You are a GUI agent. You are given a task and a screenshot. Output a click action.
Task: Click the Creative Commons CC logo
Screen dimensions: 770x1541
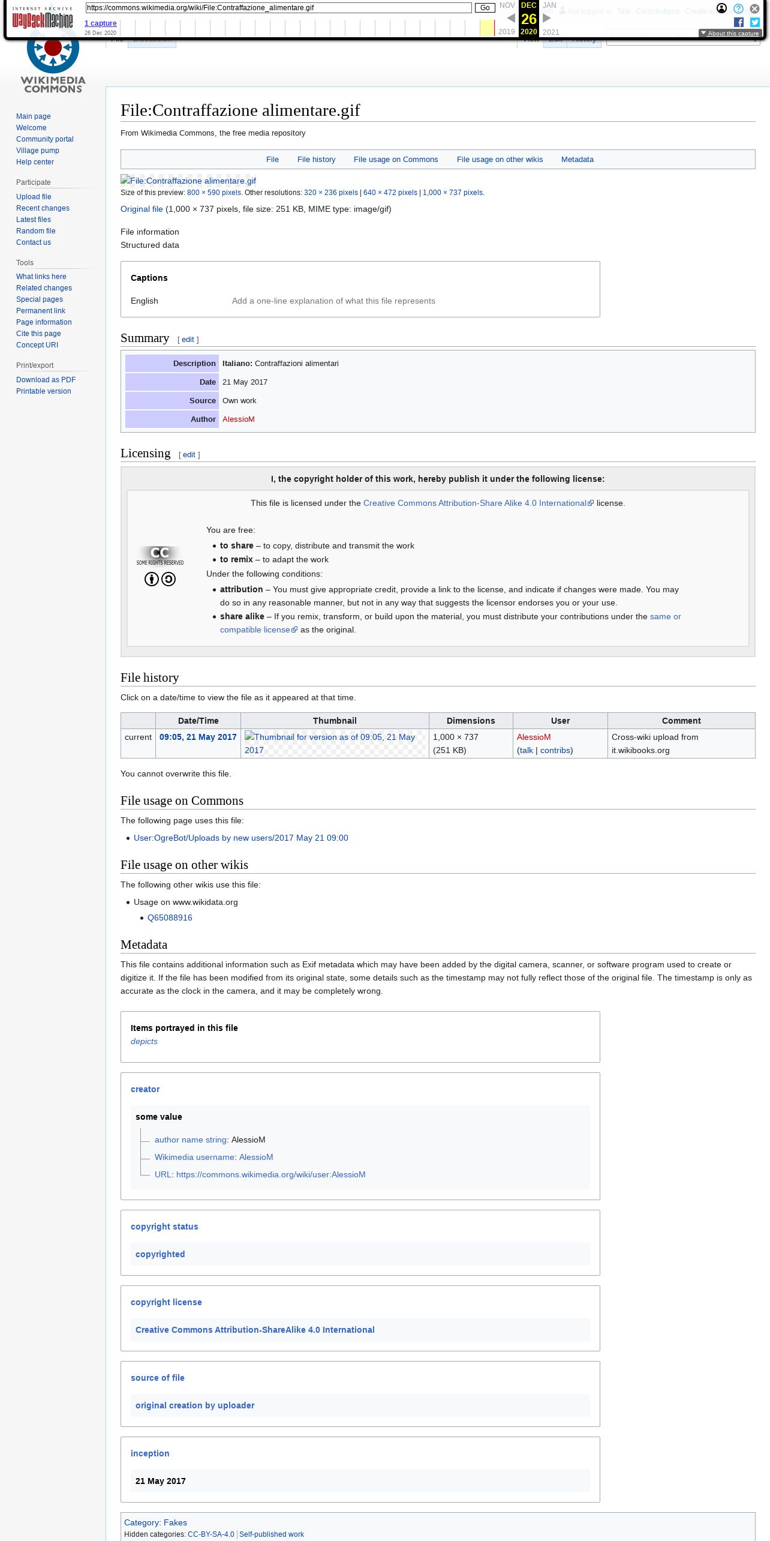[x=160, y=555]
